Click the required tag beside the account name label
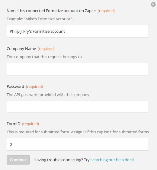 pyautogui.click(x=106, y=11)
